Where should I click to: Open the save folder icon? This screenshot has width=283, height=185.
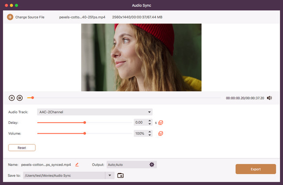pyautogui.click(x=120, y=175)
